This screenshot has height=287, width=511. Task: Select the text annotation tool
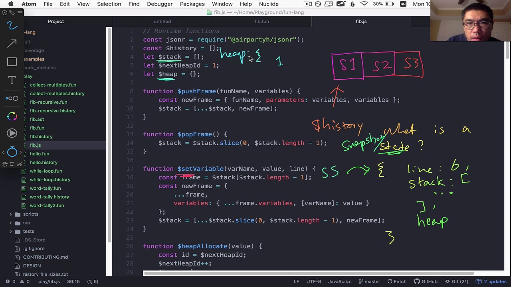coord(12,80)
